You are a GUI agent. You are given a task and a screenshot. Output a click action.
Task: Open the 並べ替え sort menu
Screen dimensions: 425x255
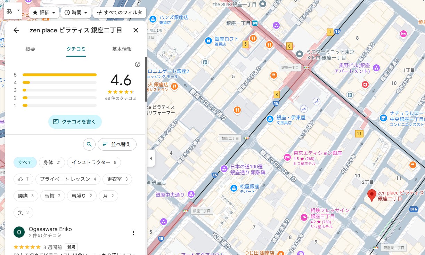117,144
